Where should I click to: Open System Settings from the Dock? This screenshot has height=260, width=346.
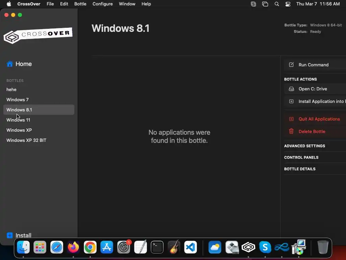pos(124,247)
